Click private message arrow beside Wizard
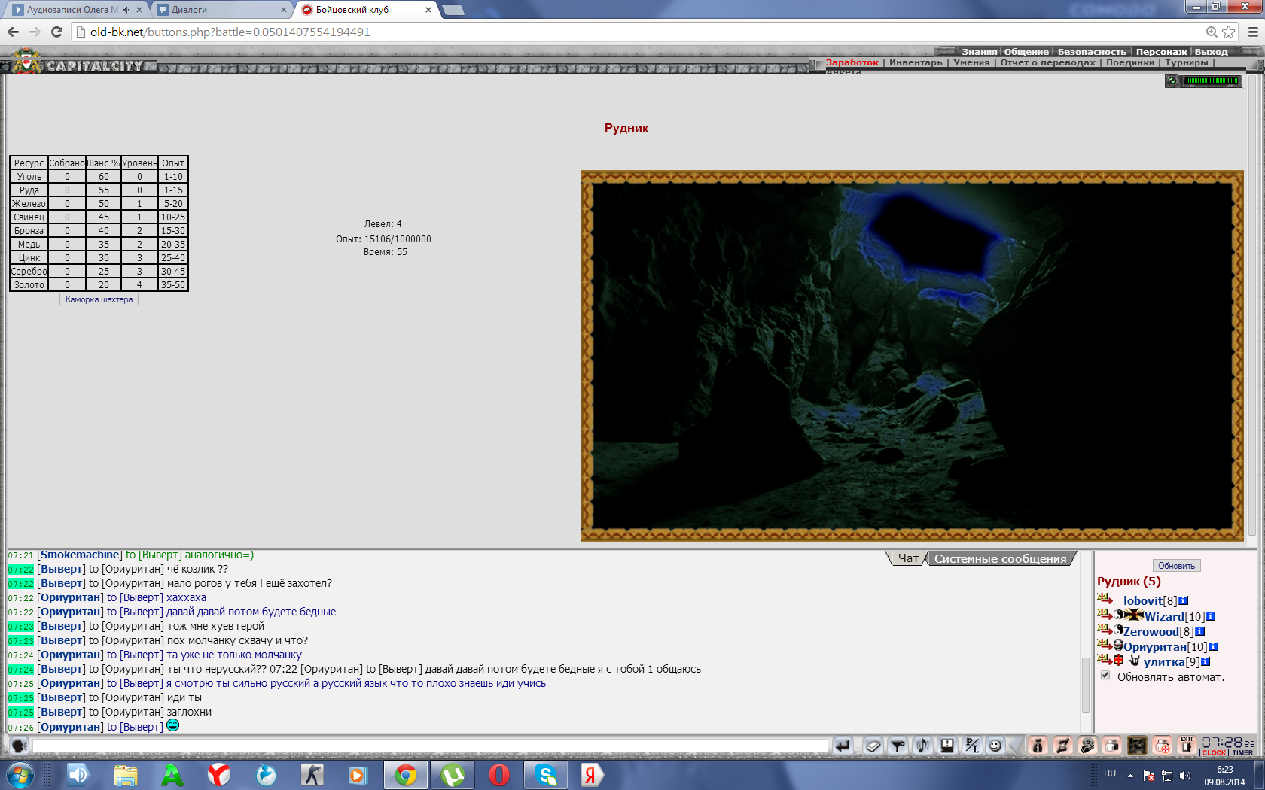This screenshot has width=1265, height=790. pyautogui.click(x=1105, y=615)
